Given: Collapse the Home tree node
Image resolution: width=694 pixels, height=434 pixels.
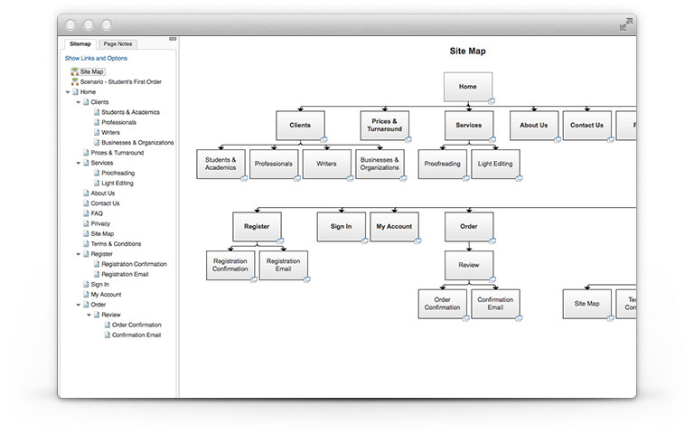Looking at the screenshot, I should click(68, 92).
